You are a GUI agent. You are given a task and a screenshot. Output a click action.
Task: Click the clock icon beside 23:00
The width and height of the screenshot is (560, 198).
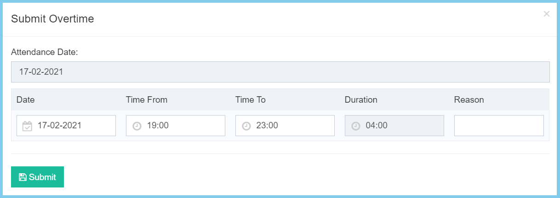(x=246, y=126)
